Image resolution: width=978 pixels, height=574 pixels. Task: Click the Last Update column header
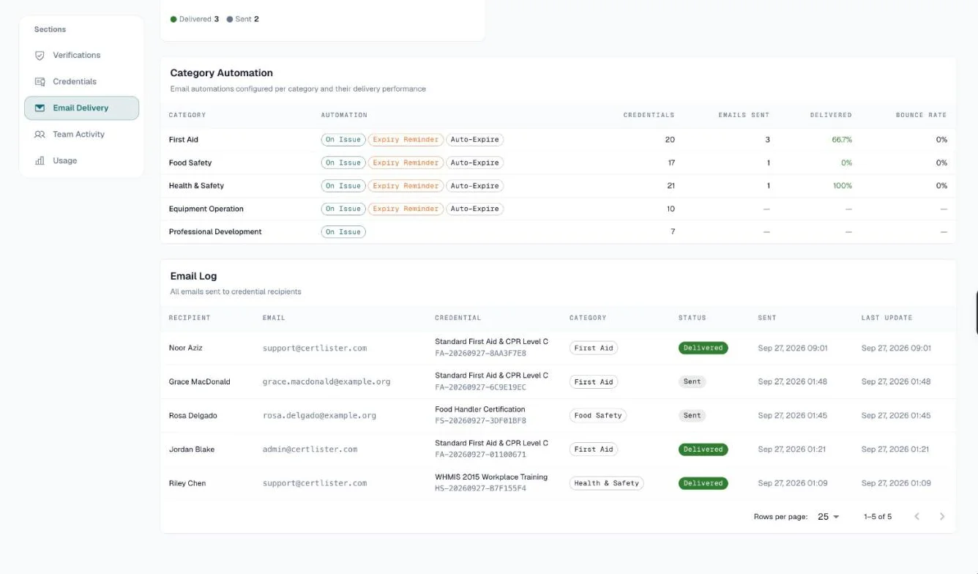886,318
